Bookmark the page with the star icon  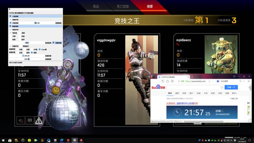pyautogui.click(x=179, y=81)
